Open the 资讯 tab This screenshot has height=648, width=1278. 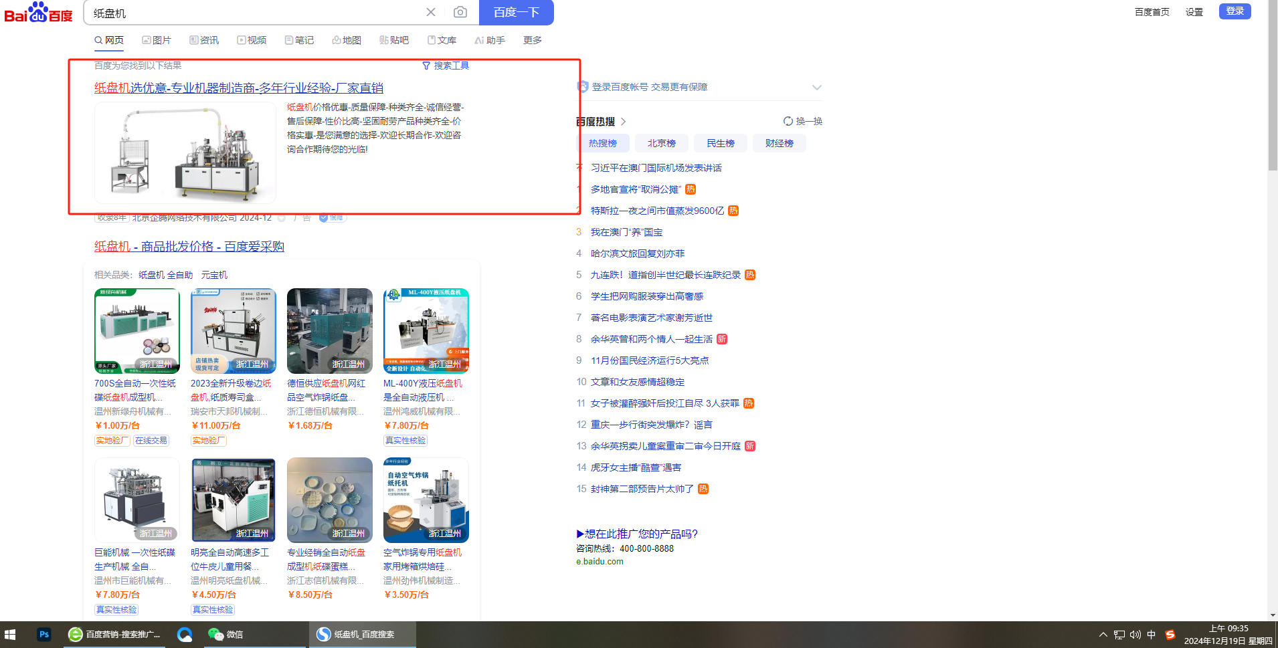pyautogui.click(x=204, y=40)
